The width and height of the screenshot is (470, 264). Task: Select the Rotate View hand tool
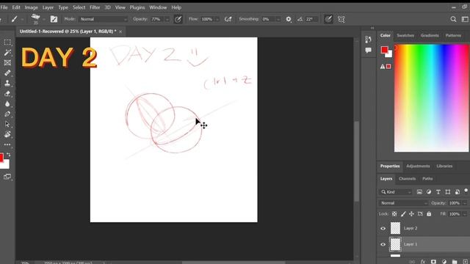pyautogui.click(x=7, y=134)
